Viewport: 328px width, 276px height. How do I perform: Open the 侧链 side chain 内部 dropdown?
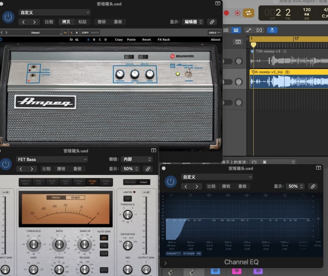[x=137, y=159]
